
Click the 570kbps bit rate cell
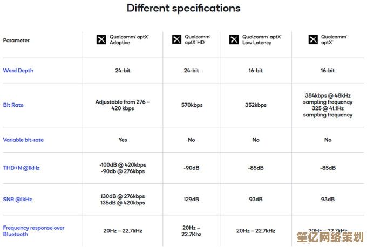coord(192,105)
